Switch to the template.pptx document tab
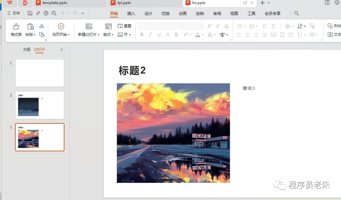This screenshot has width=341, height=200. click(x=69, y=3)
